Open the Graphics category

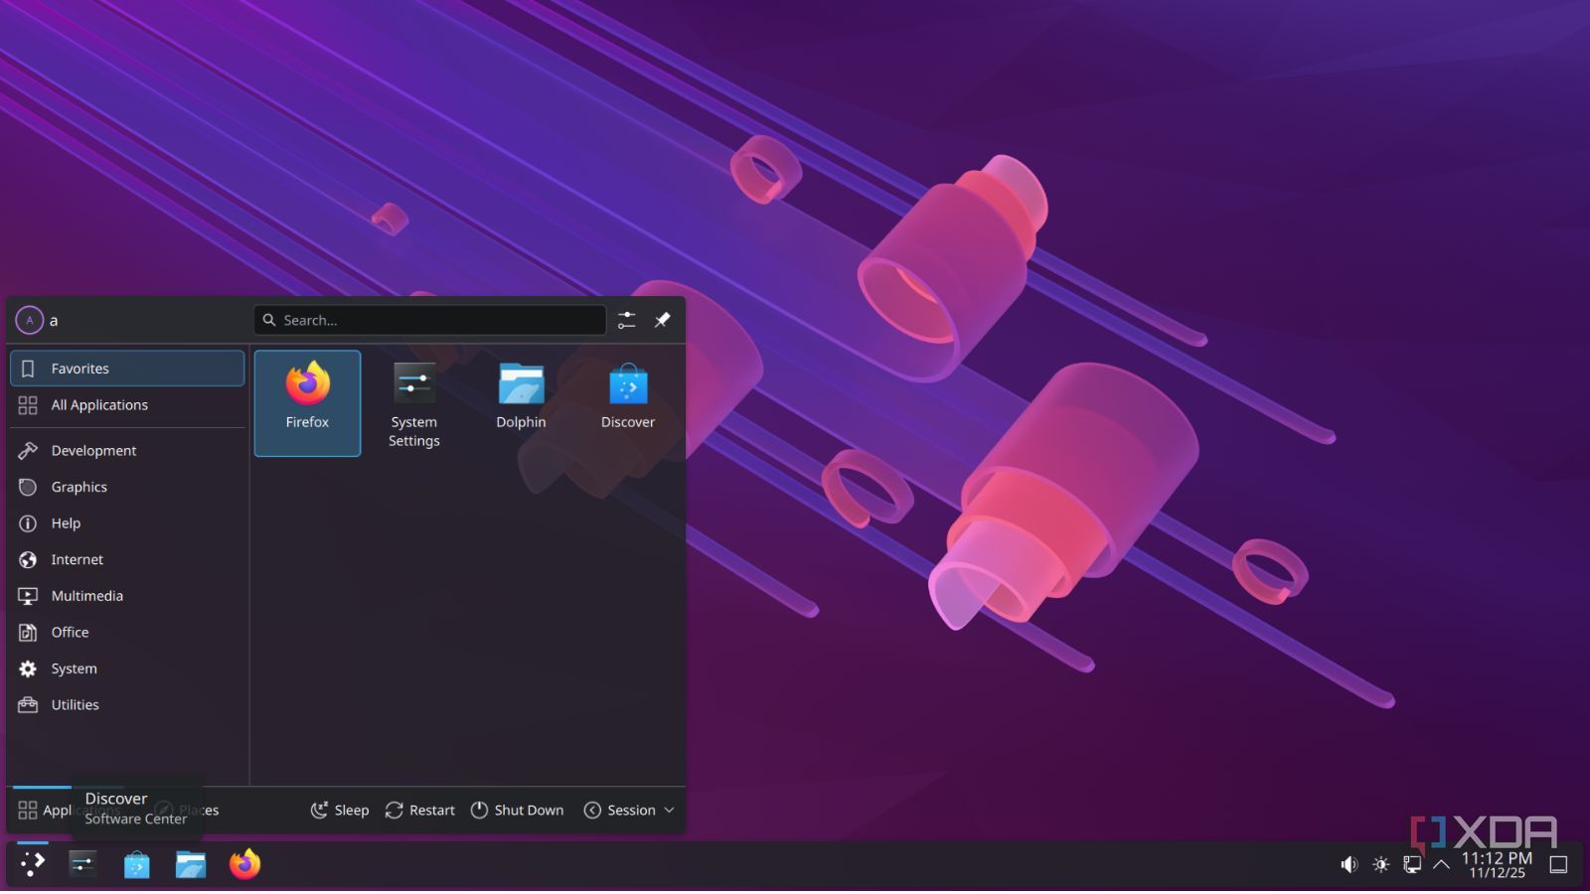(x=127, y=487)
